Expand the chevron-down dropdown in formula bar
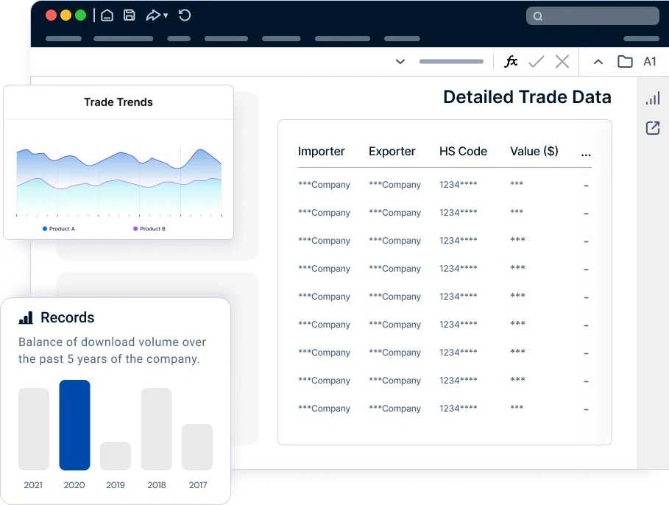Image resolution: width=669 pixels, height=505 pixels. (400, 62)
